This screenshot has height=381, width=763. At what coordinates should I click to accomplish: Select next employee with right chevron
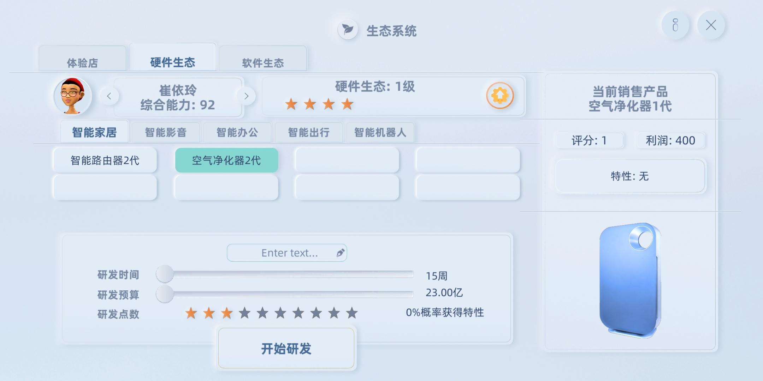[246, 96]
